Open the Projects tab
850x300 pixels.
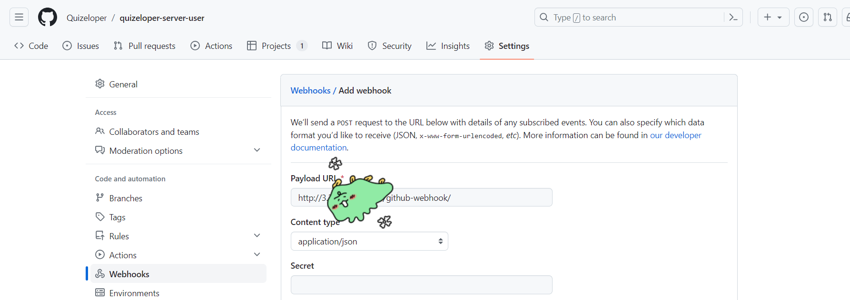pos(277,46)
